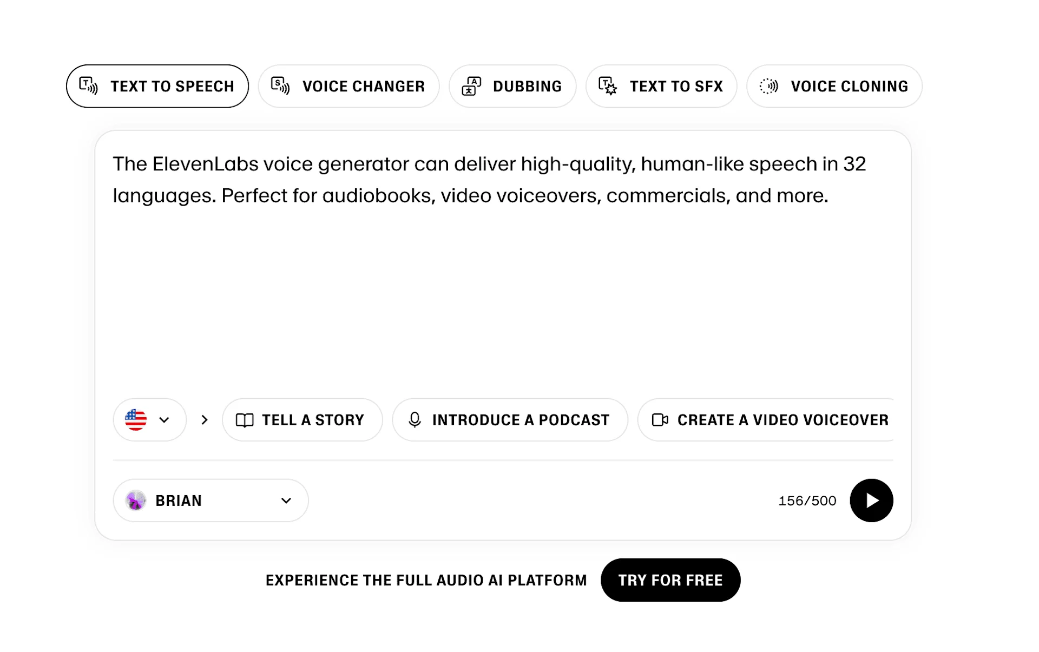The width and height of the screenshot is (1039, 652).
Task: Click the Try For Free button
Action: tap(670, 579)
